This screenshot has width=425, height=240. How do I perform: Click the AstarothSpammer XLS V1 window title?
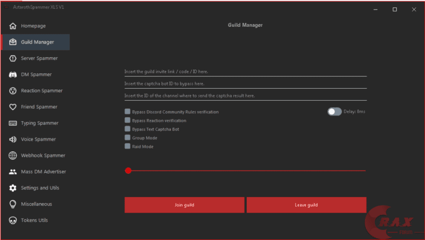point(39,7)
